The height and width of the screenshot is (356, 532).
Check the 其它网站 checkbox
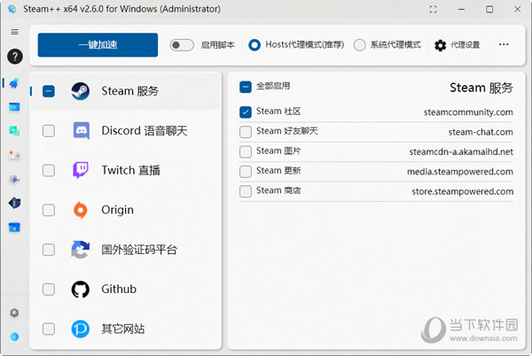[49, 329]
